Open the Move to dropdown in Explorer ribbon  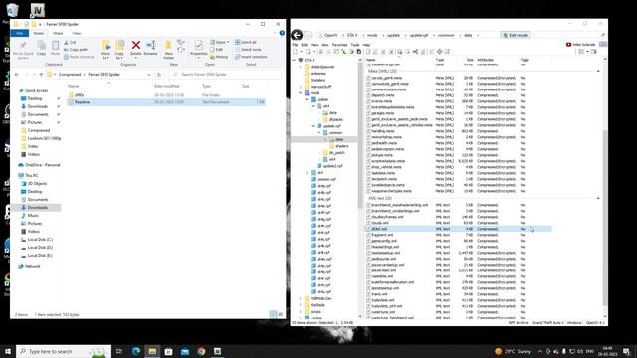tap(106, 50)
